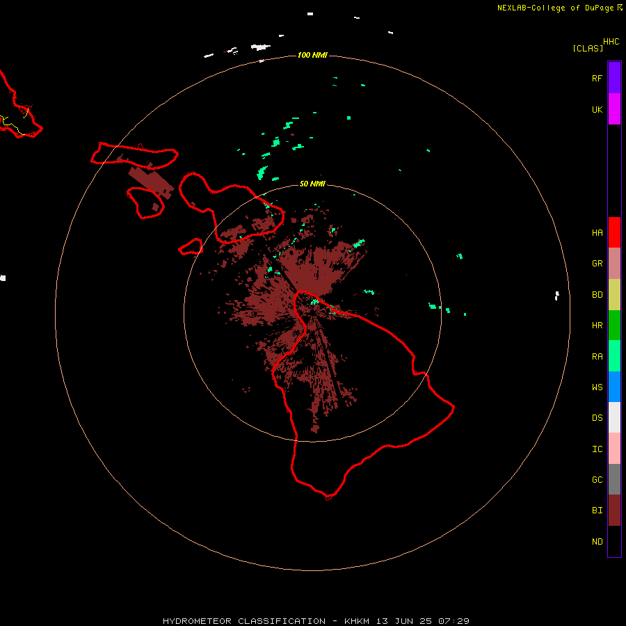The image size is (626, 626).
Task: Click the DS white legend swatch
Action: point(614,417)
